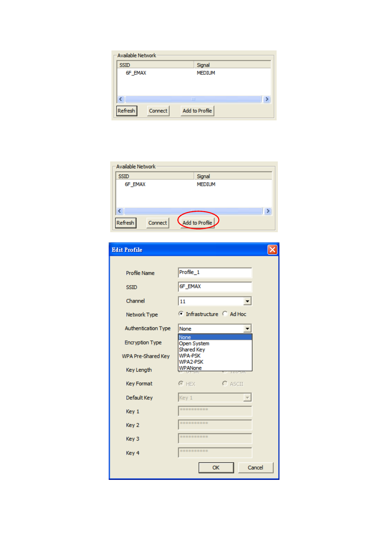Open the Default Key dropdown
The image size is (388, 549).
point(247,398)
